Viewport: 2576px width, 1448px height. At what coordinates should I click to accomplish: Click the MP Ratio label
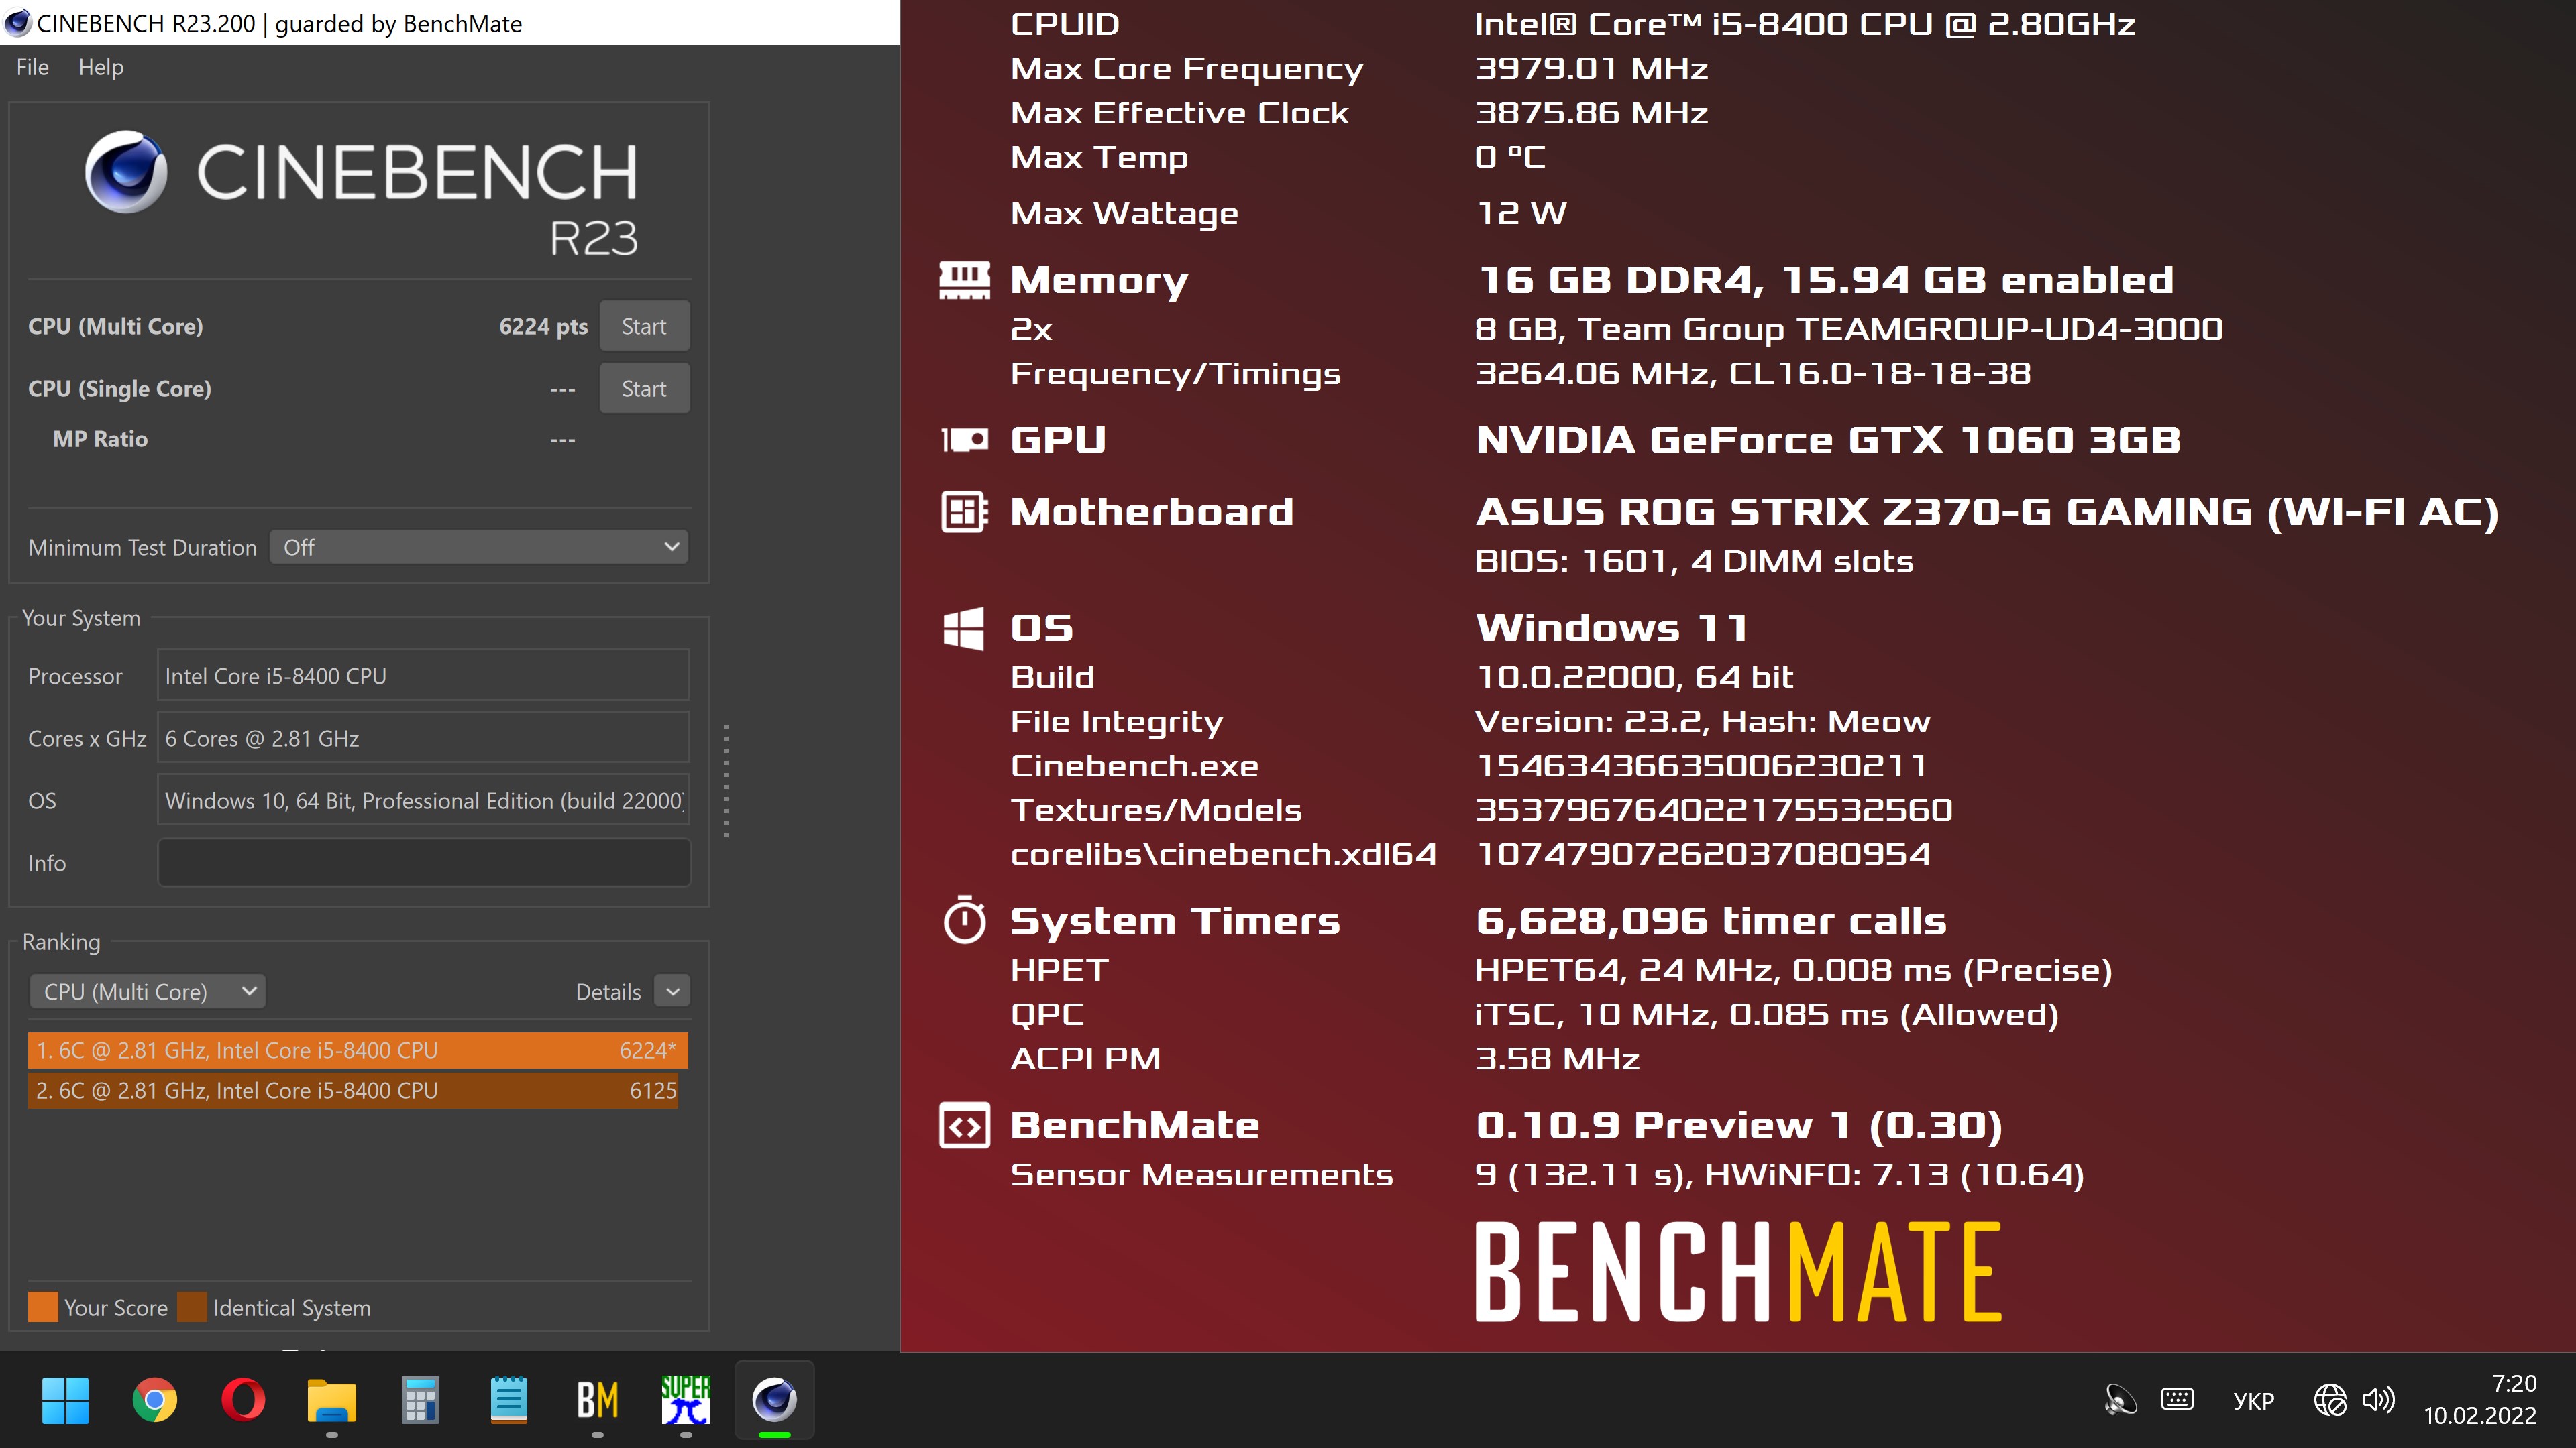click(x=100, y=440)
